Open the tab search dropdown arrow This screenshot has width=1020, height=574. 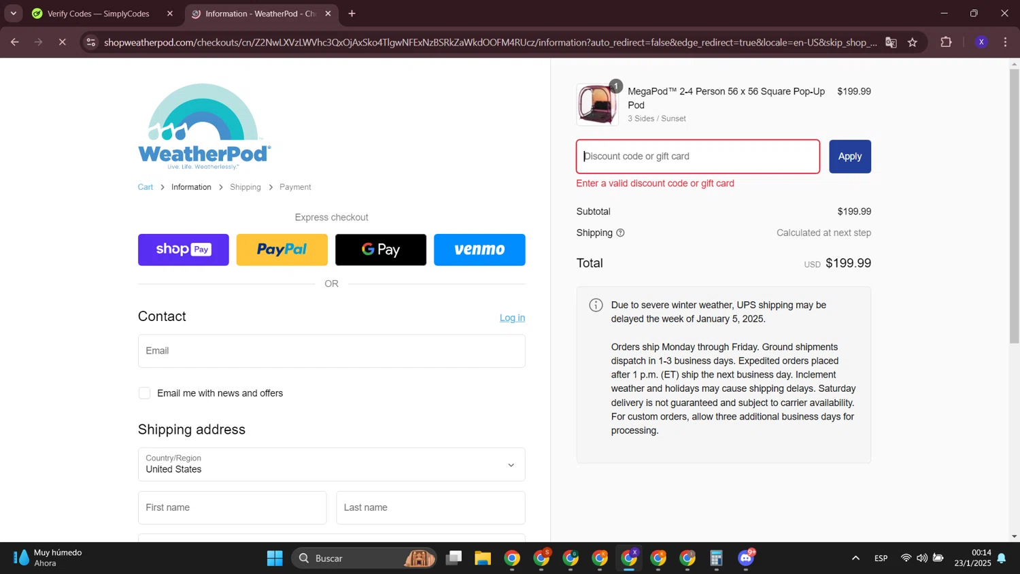click(13, 14)
